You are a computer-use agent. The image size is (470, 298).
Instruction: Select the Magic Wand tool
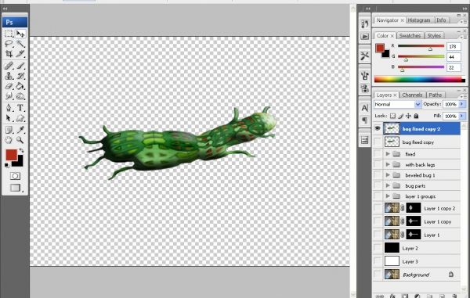20,44
